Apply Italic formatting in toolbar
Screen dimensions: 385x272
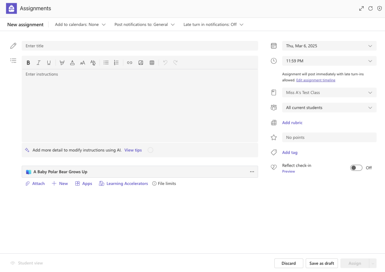coord(38,63)
